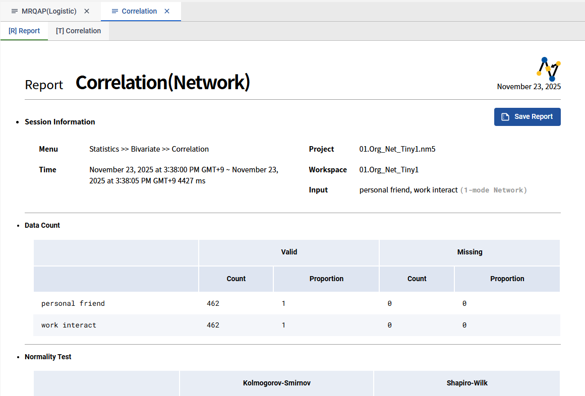The height and width of the screenshot is (396, 585).
Task: Open the [R] Report sub-tab
Action: coord(24,31)
